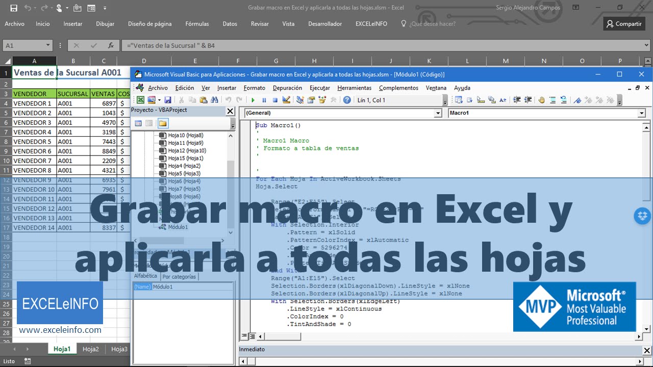The image size is (653, 367).
Task: Save the workbook via VBA toolbar disk icon
Action: point(168,100)
